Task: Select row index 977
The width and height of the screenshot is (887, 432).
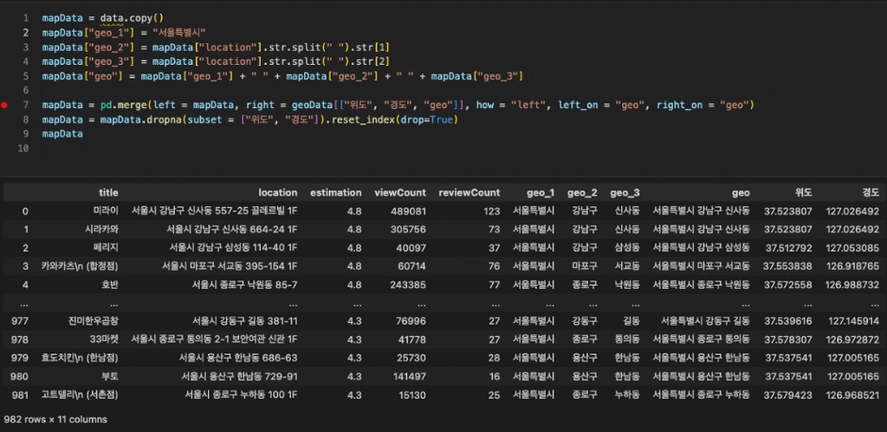Action: point(19,321)
